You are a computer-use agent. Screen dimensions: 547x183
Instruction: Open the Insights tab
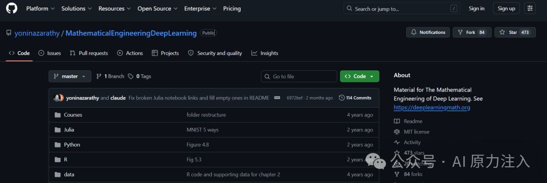click(x=265, y=53)
